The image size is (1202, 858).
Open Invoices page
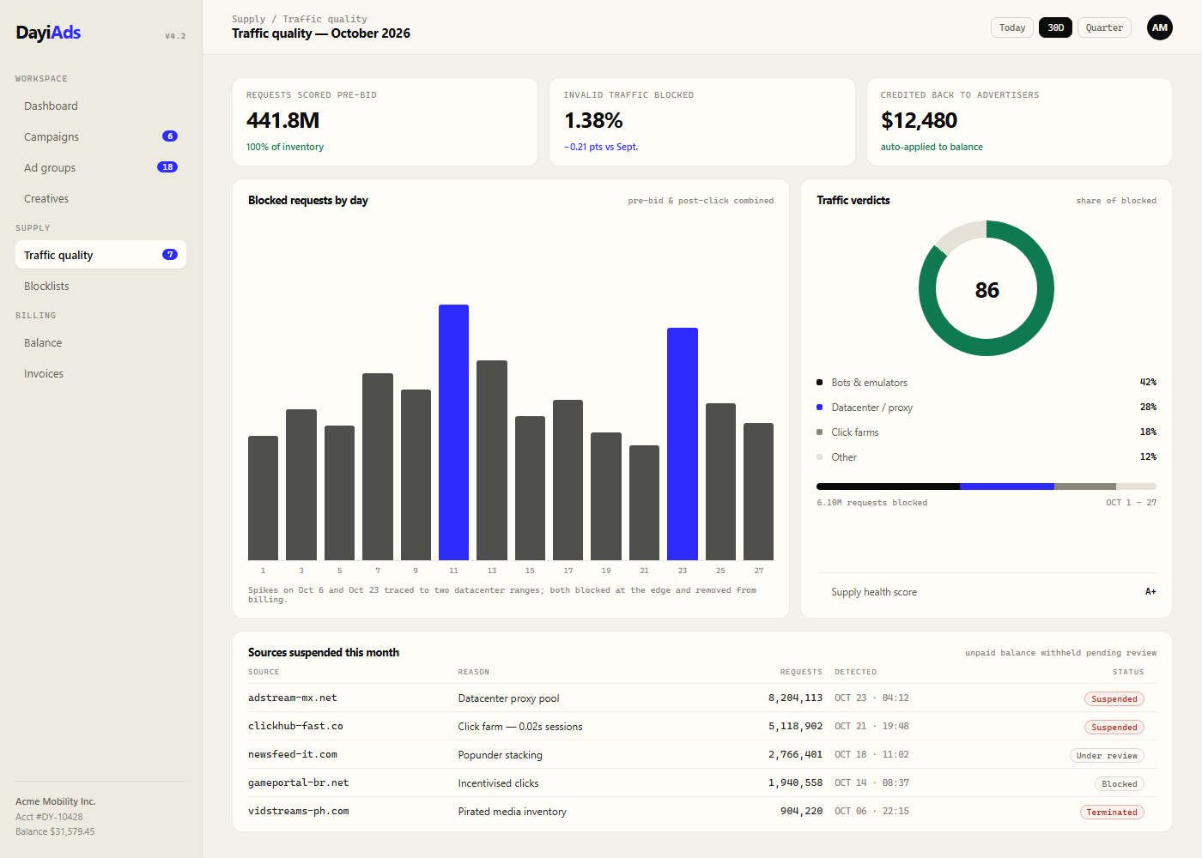coord(100,373)
